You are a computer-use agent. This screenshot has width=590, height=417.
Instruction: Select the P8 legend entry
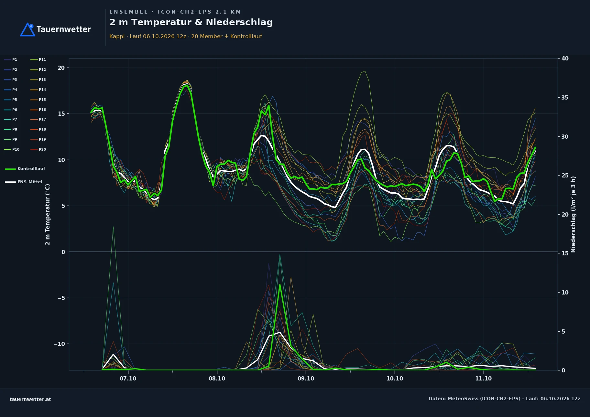(11, 129)
